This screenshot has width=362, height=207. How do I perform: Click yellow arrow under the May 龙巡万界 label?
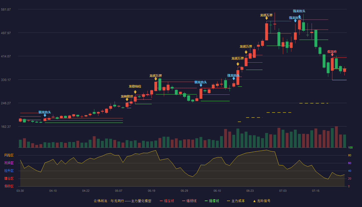156,79
